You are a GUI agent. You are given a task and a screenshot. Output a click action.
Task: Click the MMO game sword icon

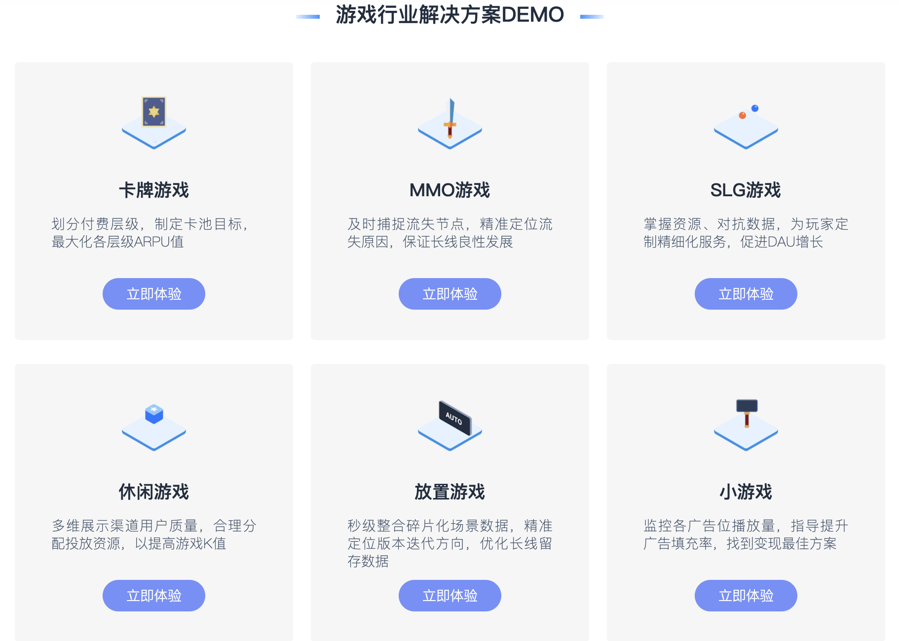tap(450, 123)
